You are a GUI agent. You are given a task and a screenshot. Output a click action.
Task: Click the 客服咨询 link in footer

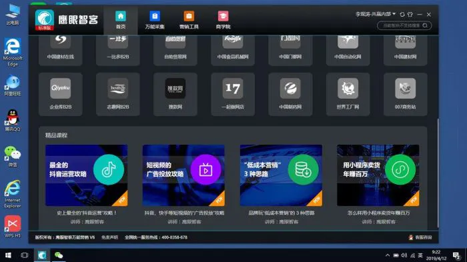pos(420,237)
